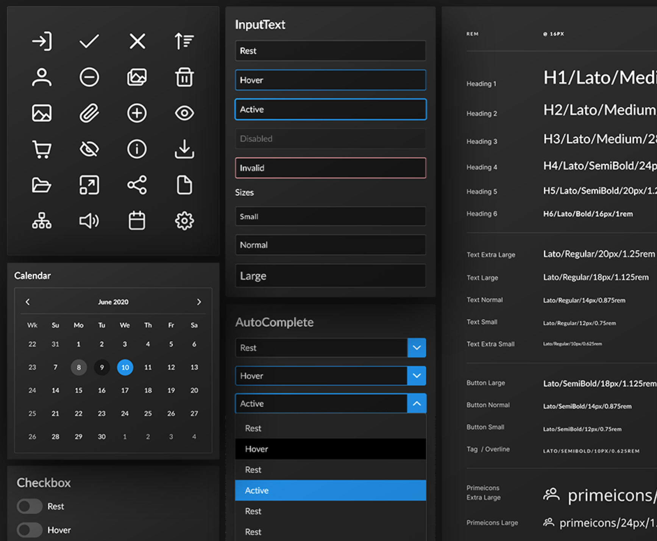This screenshot has width=657, height=541.
Task: Collapse the Active AutoComplete dropdown
Action: click(417, 404)
